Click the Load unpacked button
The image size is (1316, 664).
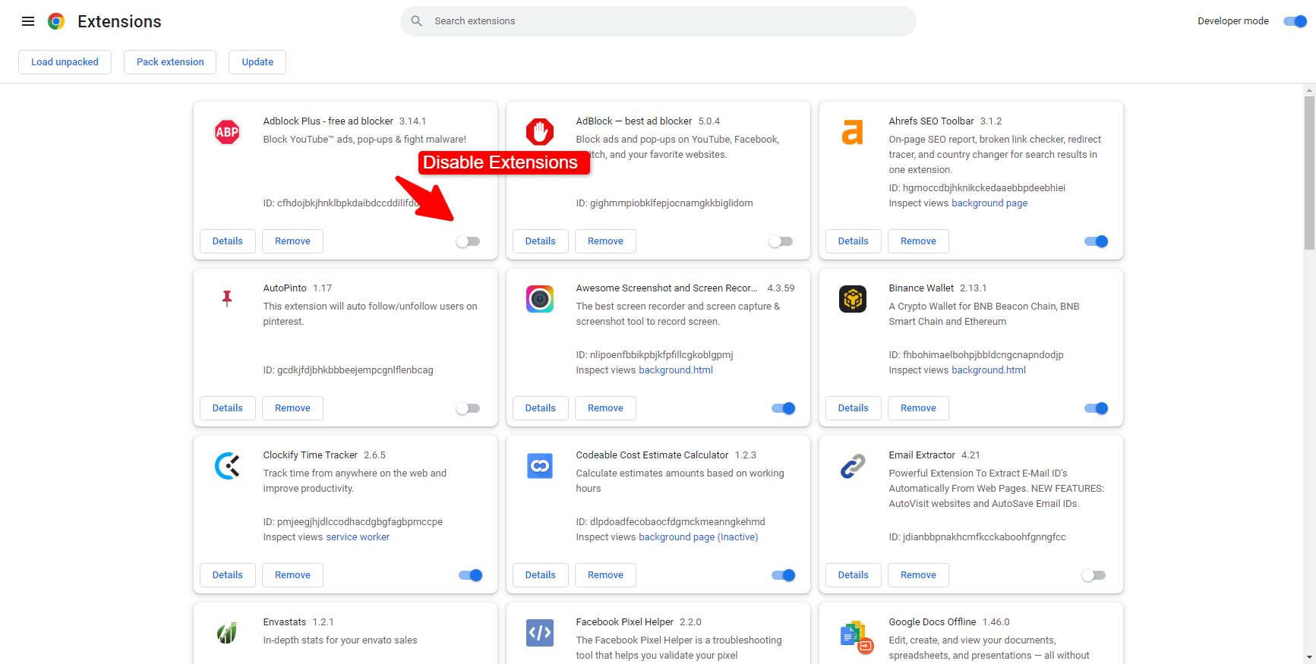pos(65,62)
